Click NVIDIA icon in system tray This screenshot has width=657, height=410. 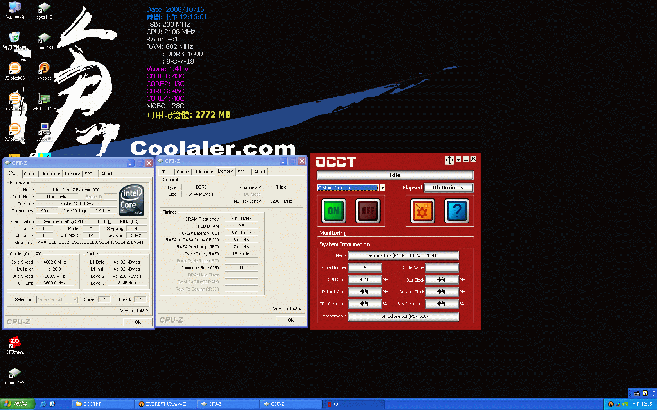pos(625,404)
